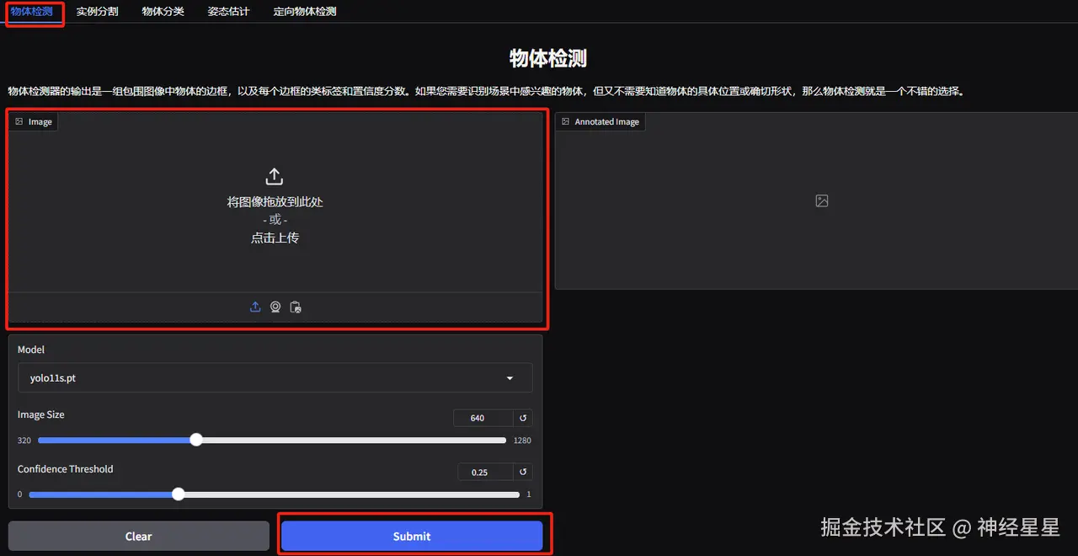Select the 定向物体检测 tab

(304, 12)
